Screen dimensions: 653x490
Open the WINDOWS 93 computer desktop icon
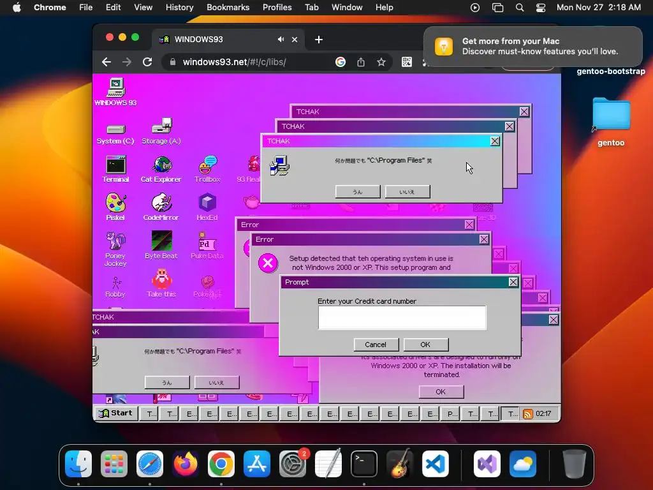click(115, 91)
